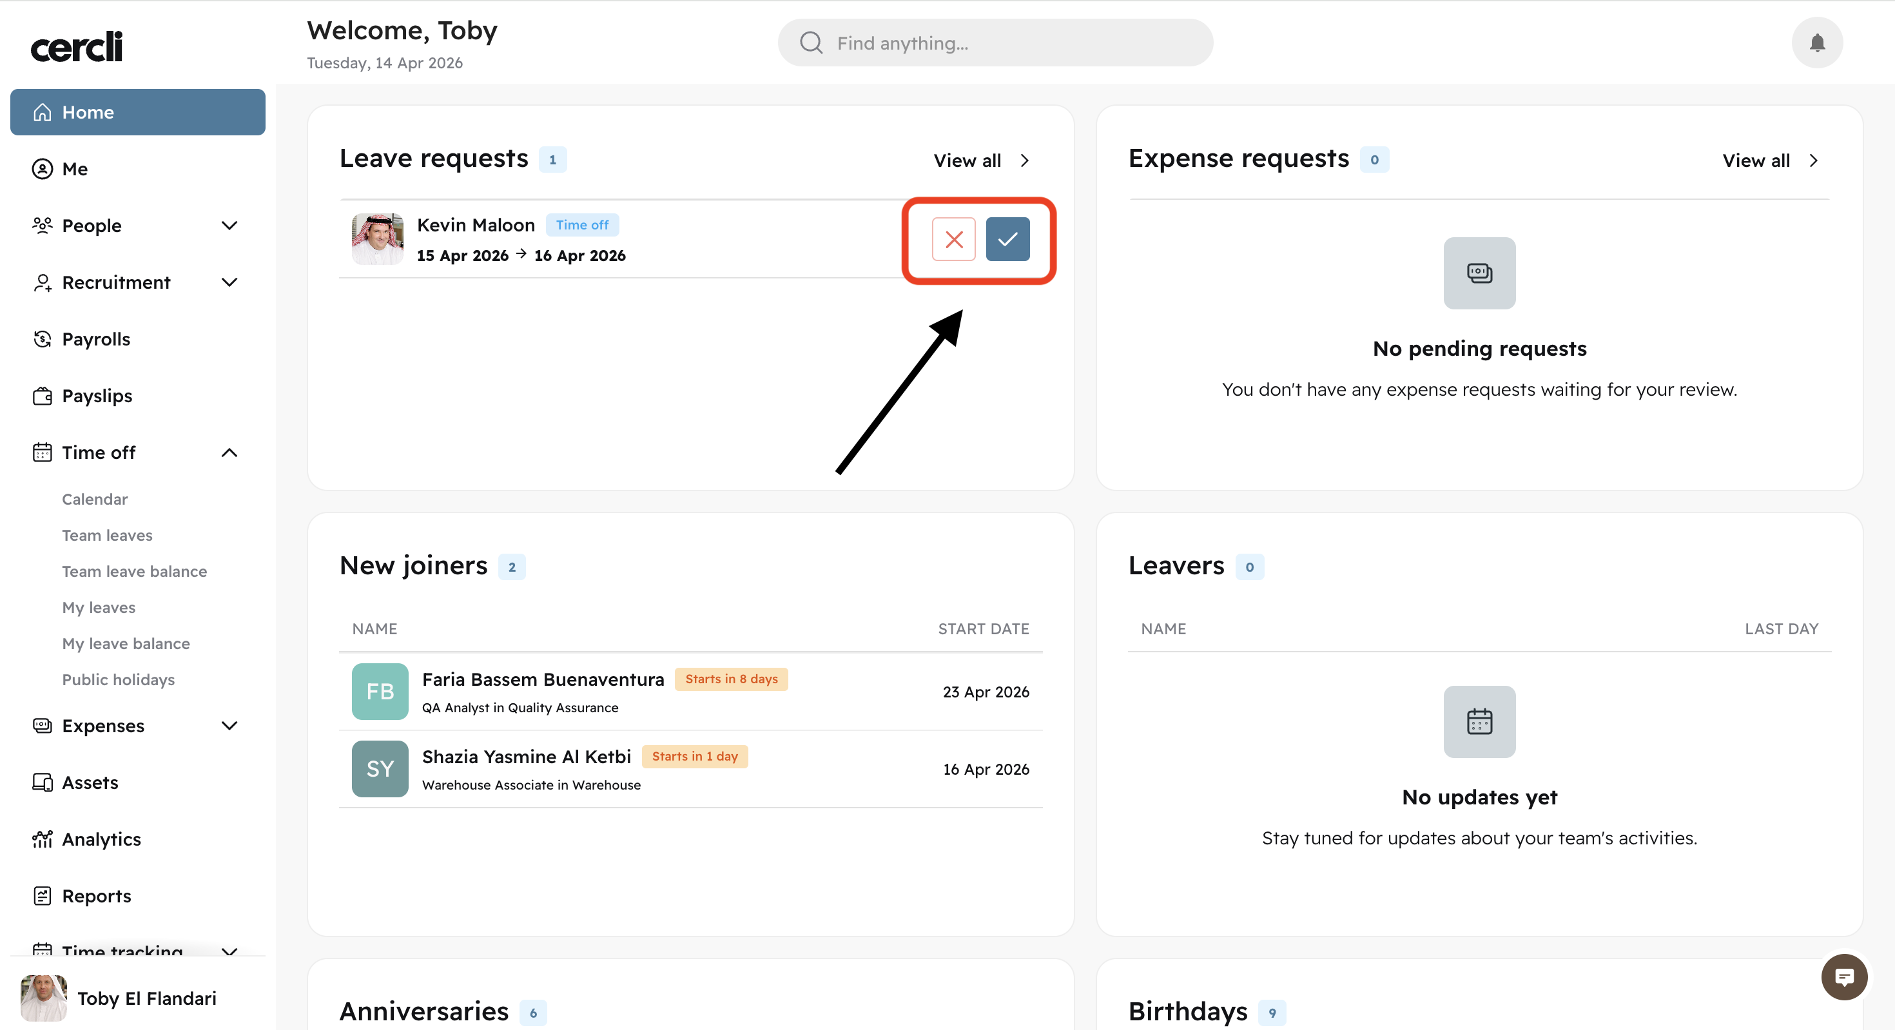The width and height of the screenshot is (1895, 1030).
Task: Expand the Expenses submenu
Action: point(229,726)
